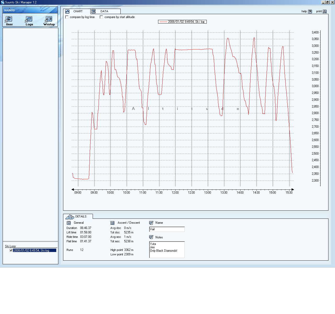Click the 2,300 altitude axis label

click(315, 181)
